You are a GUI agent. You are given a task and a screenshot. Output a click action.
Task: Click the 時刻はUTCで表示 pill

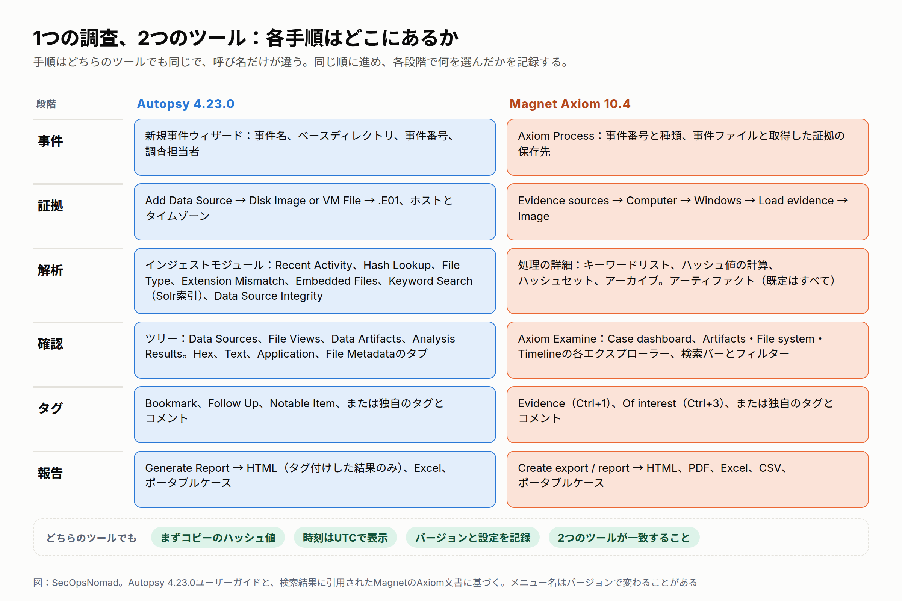pyautogui.click(x=345, y=538)
